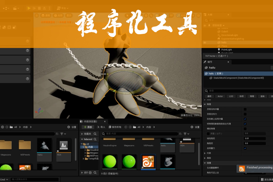Click the green plus Add button in Content Browser 2
The height and width of the screenshot is (182, 273).
click(88, 127)
